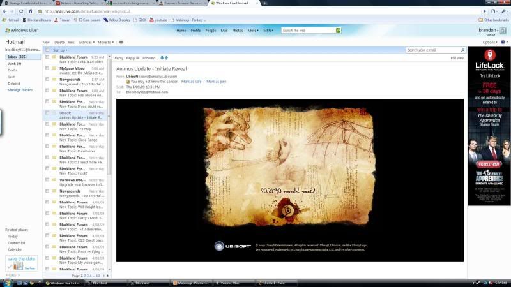This screenshot has height=287, width=511.
Task: Bookmark this page with the star icon
Action: (40, 11)
